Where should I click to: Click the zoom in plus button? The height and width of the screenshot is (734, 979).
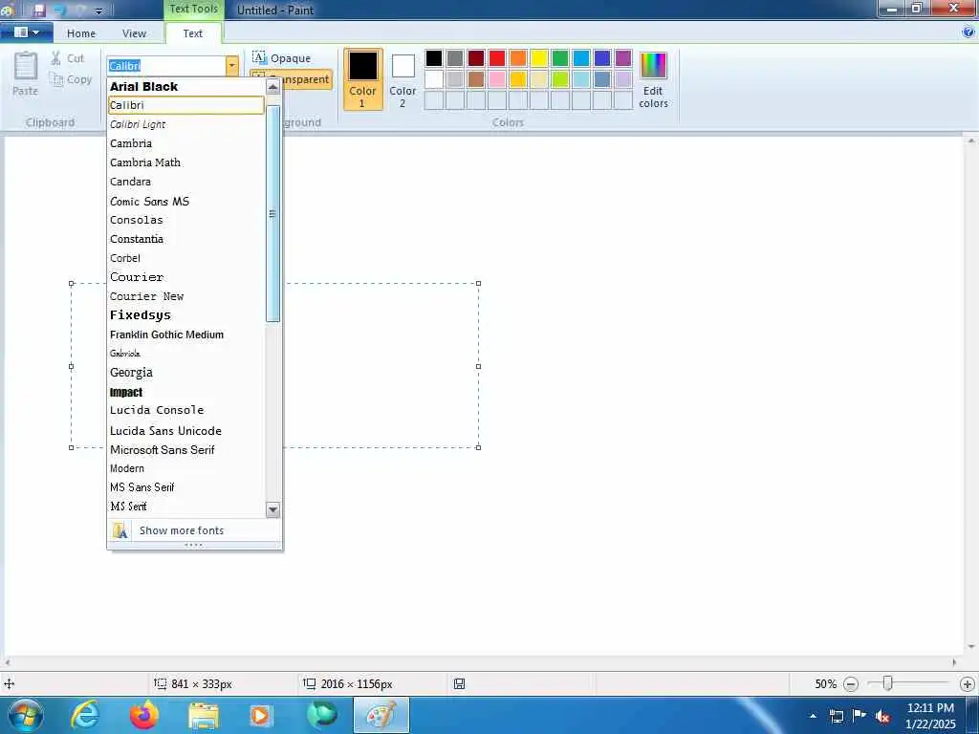click(x=968, y=684)
